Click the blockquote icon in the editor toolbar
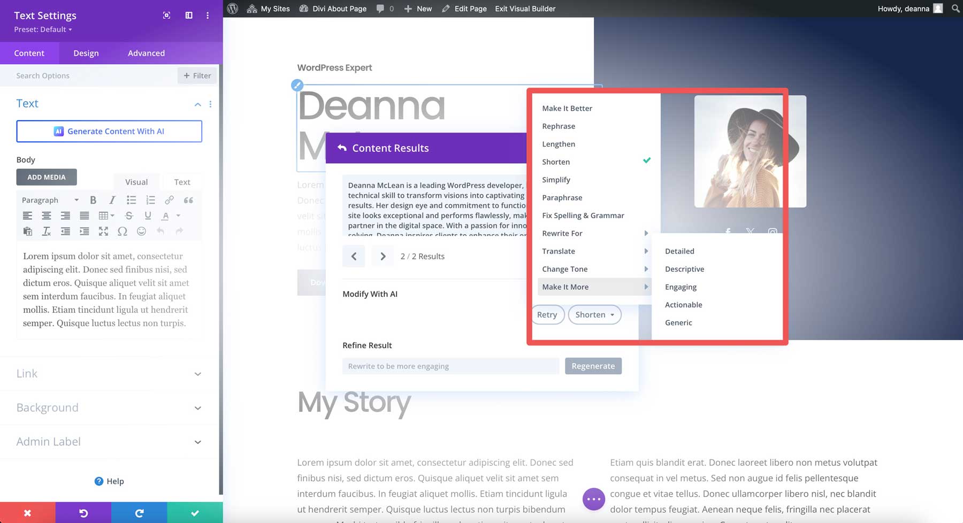Screen dimensions: 963x523 click(x=188, y=199)
